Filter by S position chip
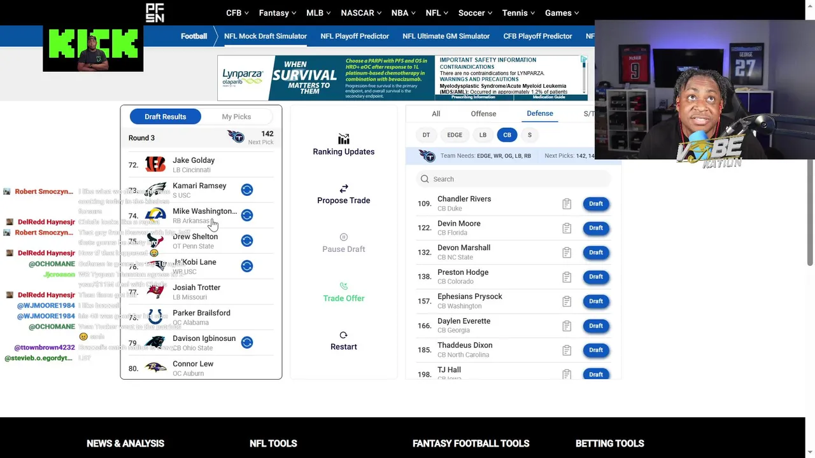The image size is (815, 458). [530, 135]
